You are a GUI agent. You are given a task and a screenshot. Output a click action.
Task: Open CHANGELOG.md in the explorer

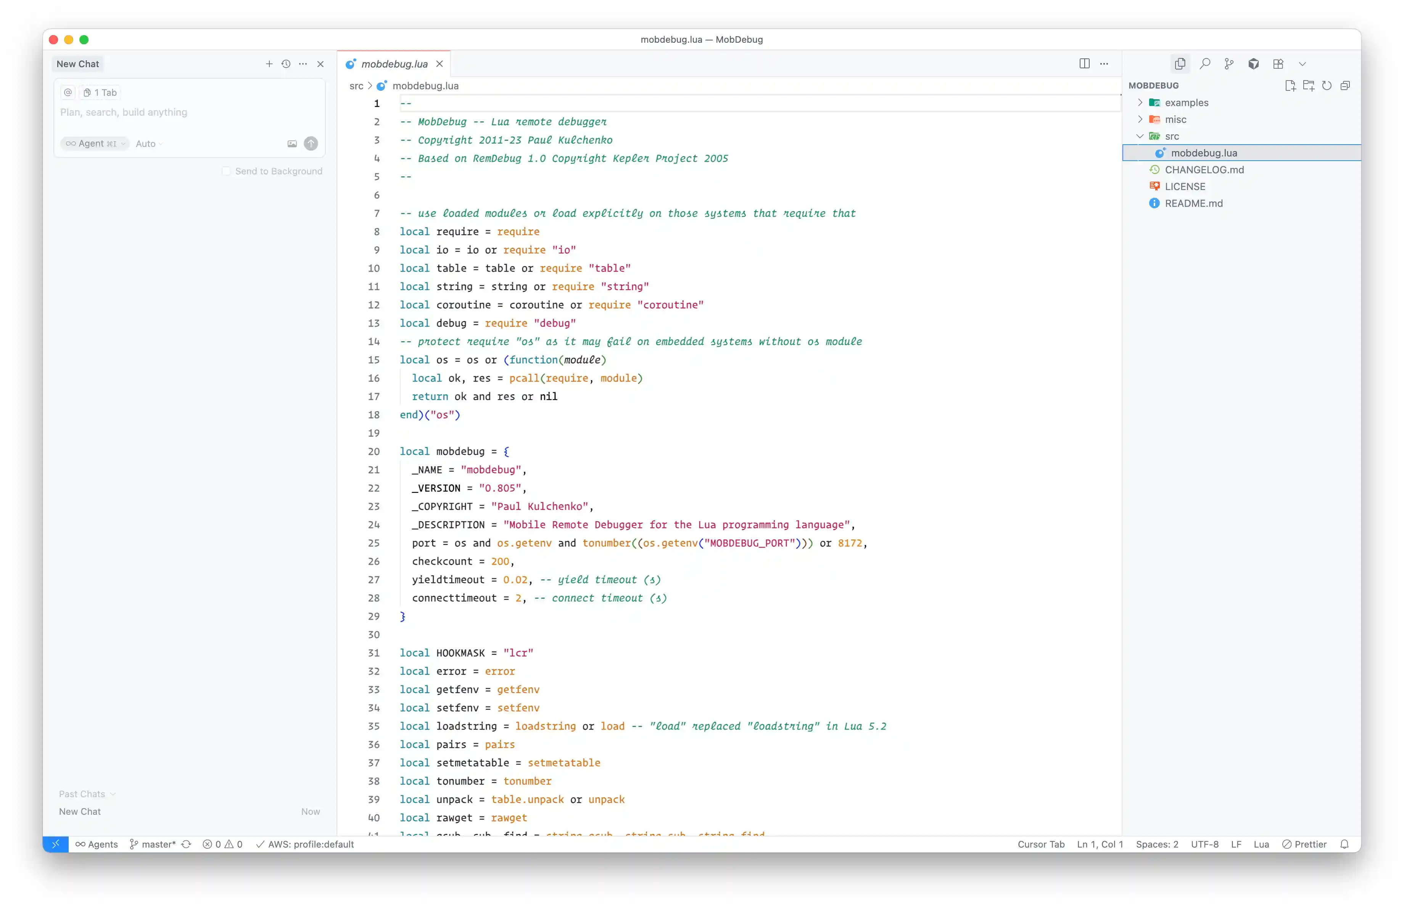click(1203, 170)
